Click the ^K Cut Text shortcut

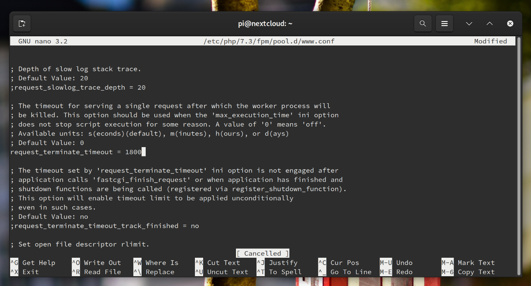[x=217, y=263]
